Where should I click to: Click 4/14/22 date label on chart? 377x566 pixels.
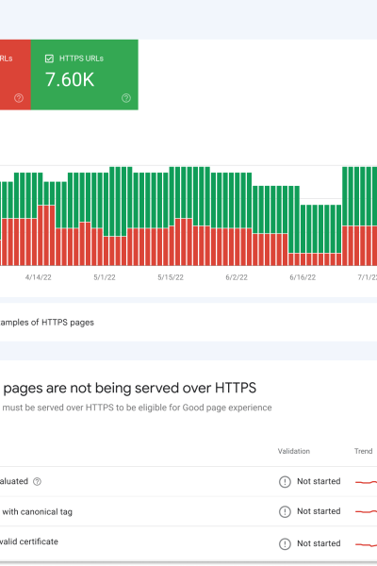coord(39,277)
